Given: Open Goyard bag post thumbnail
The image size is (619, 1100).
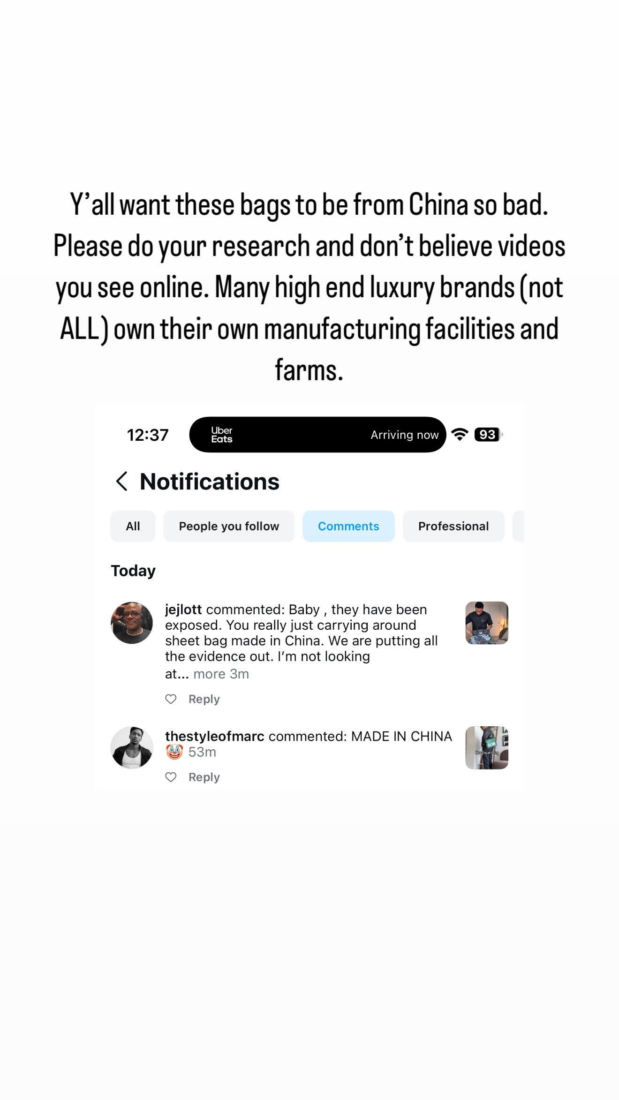Looking at the screenshot, I should [487, 747].
